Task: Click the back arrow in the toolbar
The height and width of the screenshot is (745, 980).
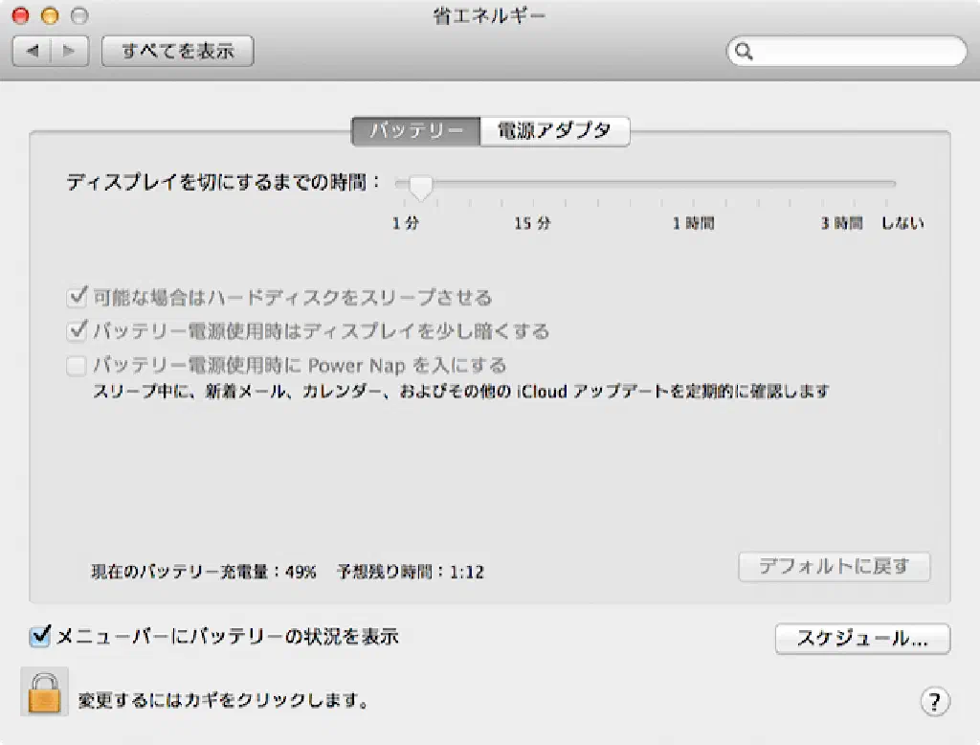Action: 32,51
